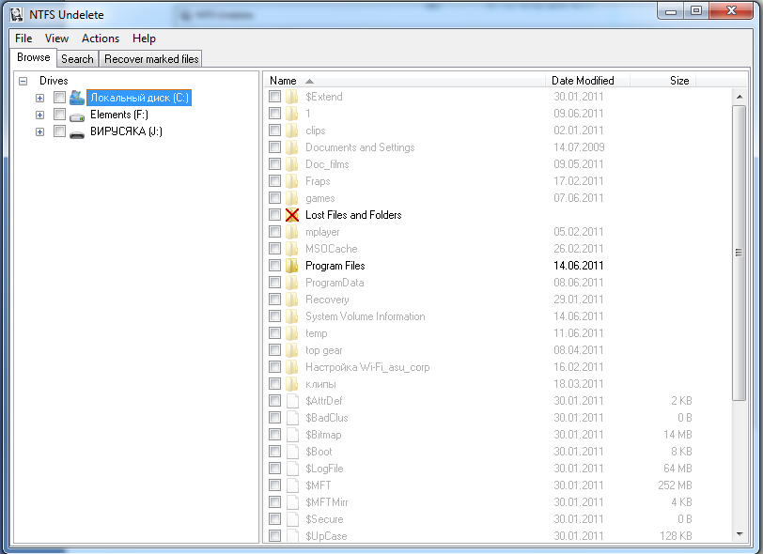Image resolution: width=763 pixels, height=554 pixels.
Task: Click the 14.06.2011 date of Program Files
Action: pyautogui.click(x=578, y=266)
